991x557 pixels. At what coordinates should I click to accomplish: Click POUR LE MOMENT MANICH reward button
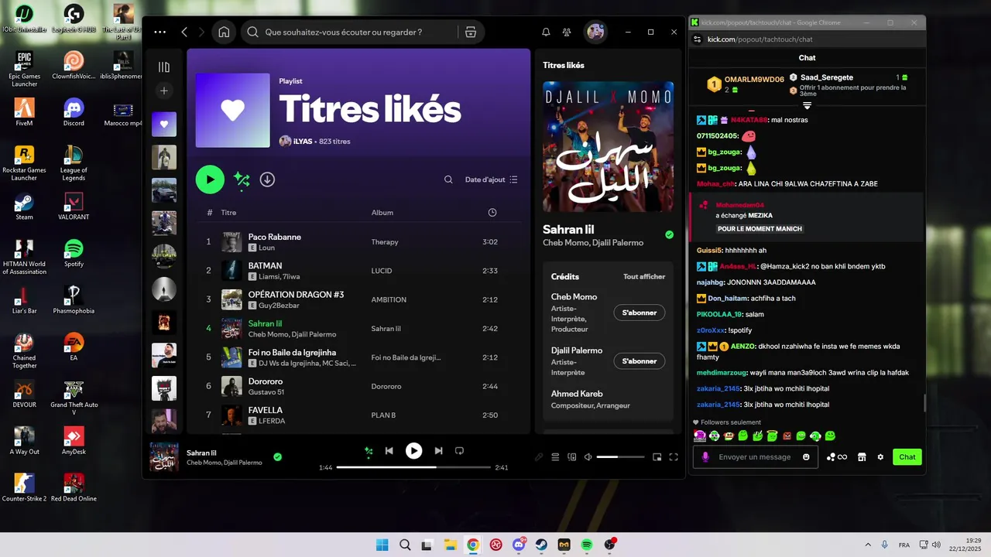tap(760, 229)
